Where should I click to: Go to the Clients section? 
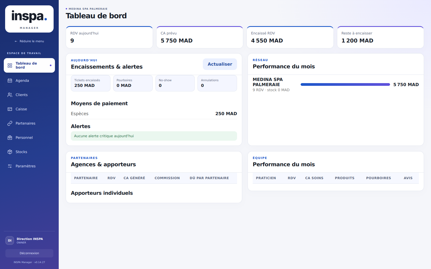pyautogui.click(x=29, y=95)
